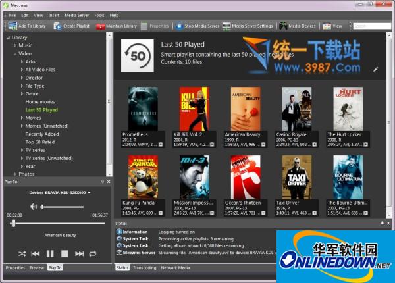Close the Status panel
Viewport: 395px width, 283px height.
388,223
